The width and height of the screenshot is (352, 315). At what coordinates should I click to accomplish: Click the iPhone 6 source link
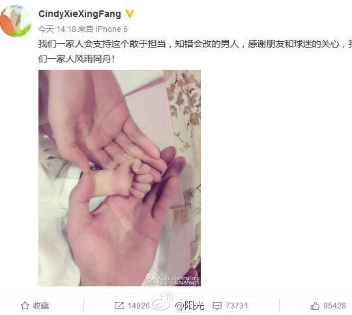pyautogui.click(x=111, y=29)
